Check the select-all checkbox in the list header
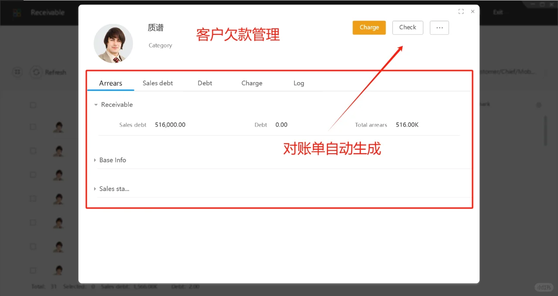Screen dimensions: 558x296 click(x=33, y=105)
